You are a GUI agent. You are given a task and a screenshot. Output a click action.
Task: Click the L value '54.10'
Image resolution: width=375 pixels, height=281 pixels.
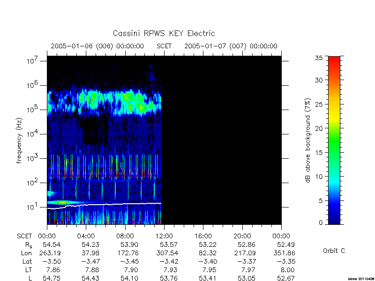[x=130, y=278]
